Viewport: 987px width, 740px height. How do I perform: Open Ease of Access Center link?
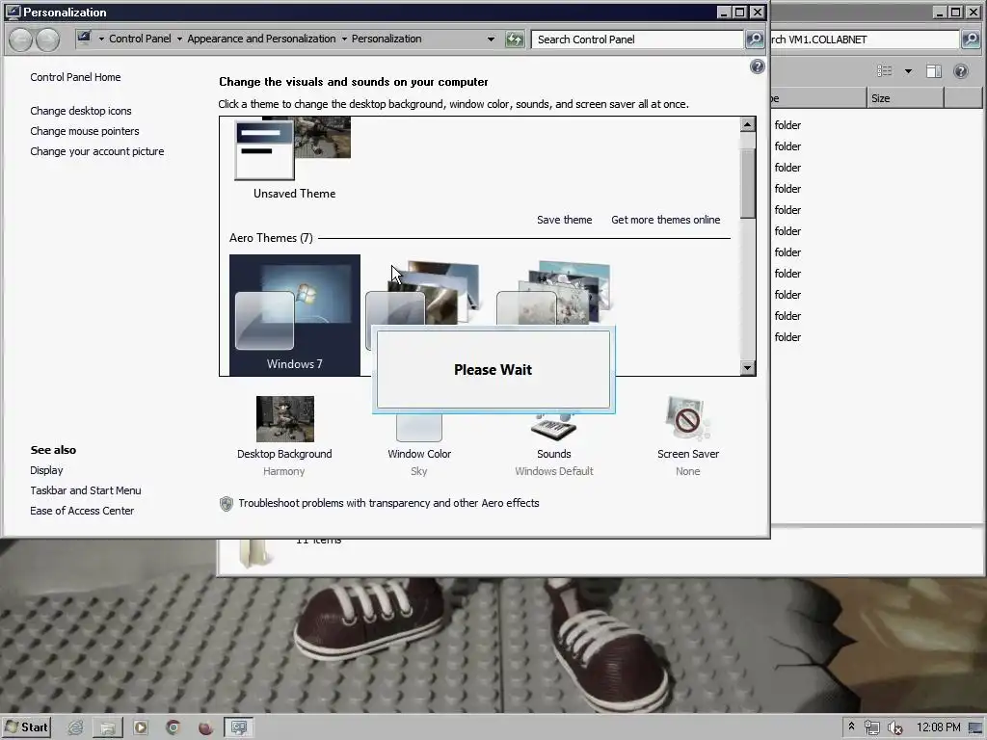point(82,511)
